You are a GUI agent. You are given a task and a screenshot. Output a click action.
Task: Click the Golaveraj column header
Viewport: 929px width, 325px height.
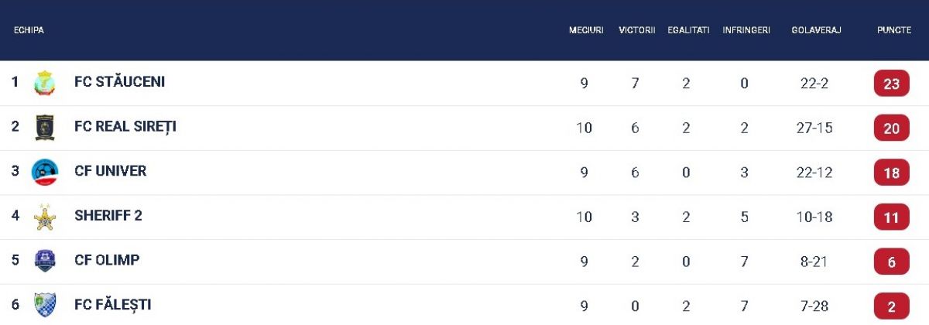(816, 30)
